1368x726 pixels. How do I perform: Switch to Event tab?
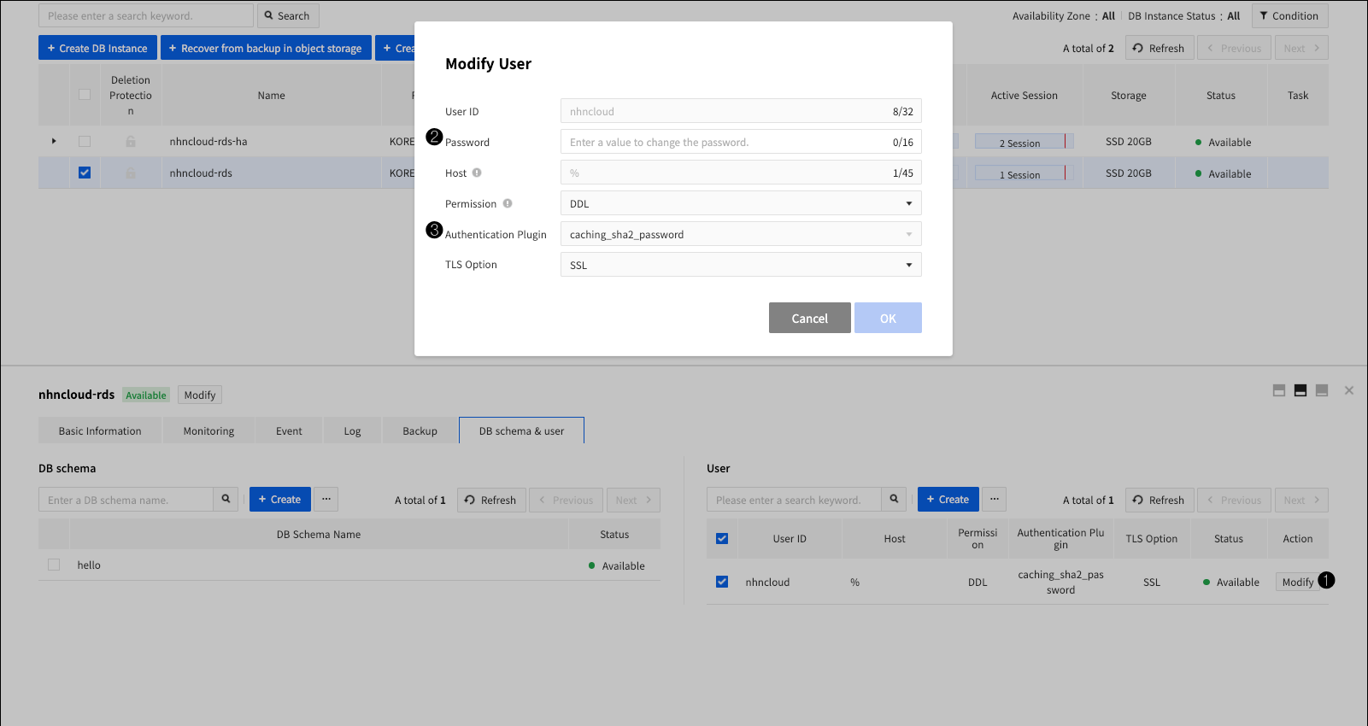[289, 430]
